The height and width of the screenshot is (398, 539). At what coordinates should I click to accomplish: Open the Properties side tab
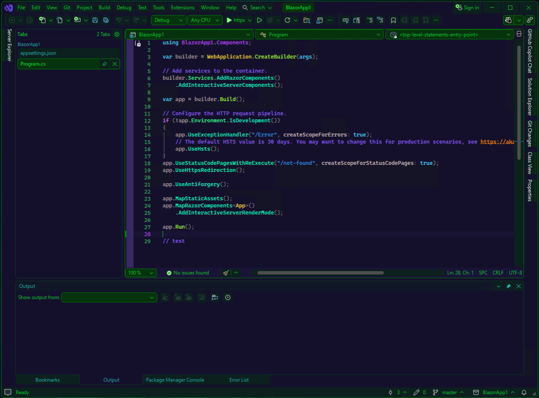click(530, 190)
